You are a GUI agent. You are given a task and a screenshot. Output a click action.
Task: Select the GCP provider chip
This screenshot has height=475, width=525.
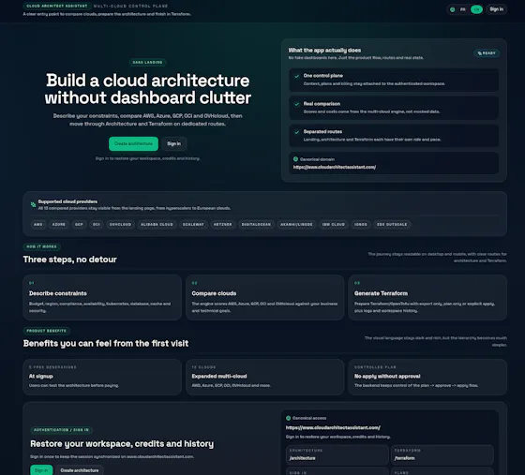coord(79,224)
